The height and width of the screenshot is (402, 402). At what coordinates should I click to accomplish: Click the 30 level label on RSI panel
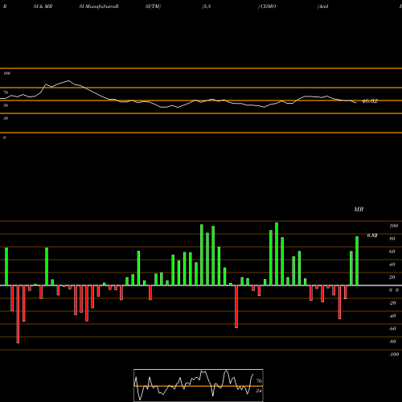click(x=6, y=118)
